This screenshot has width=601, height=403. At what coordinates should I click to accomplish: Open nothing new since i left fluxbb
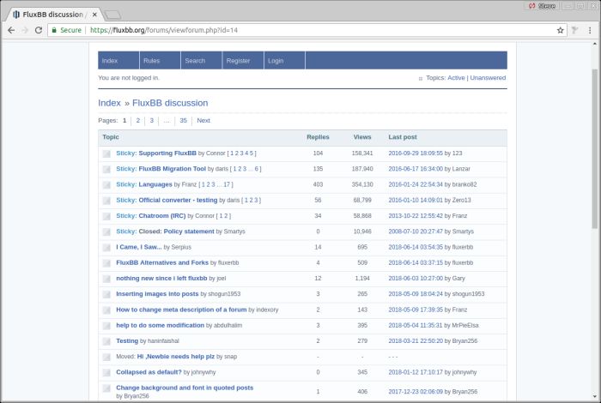tap(161, 278)
